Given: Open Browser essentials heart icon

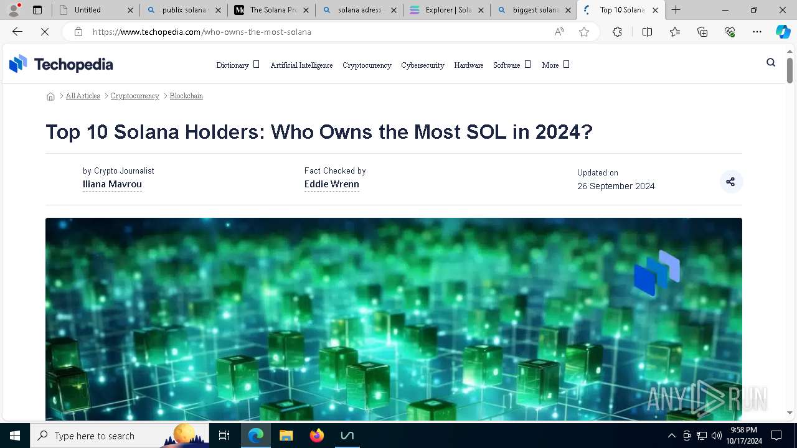Looking at the screenshot, I should 730,32.
